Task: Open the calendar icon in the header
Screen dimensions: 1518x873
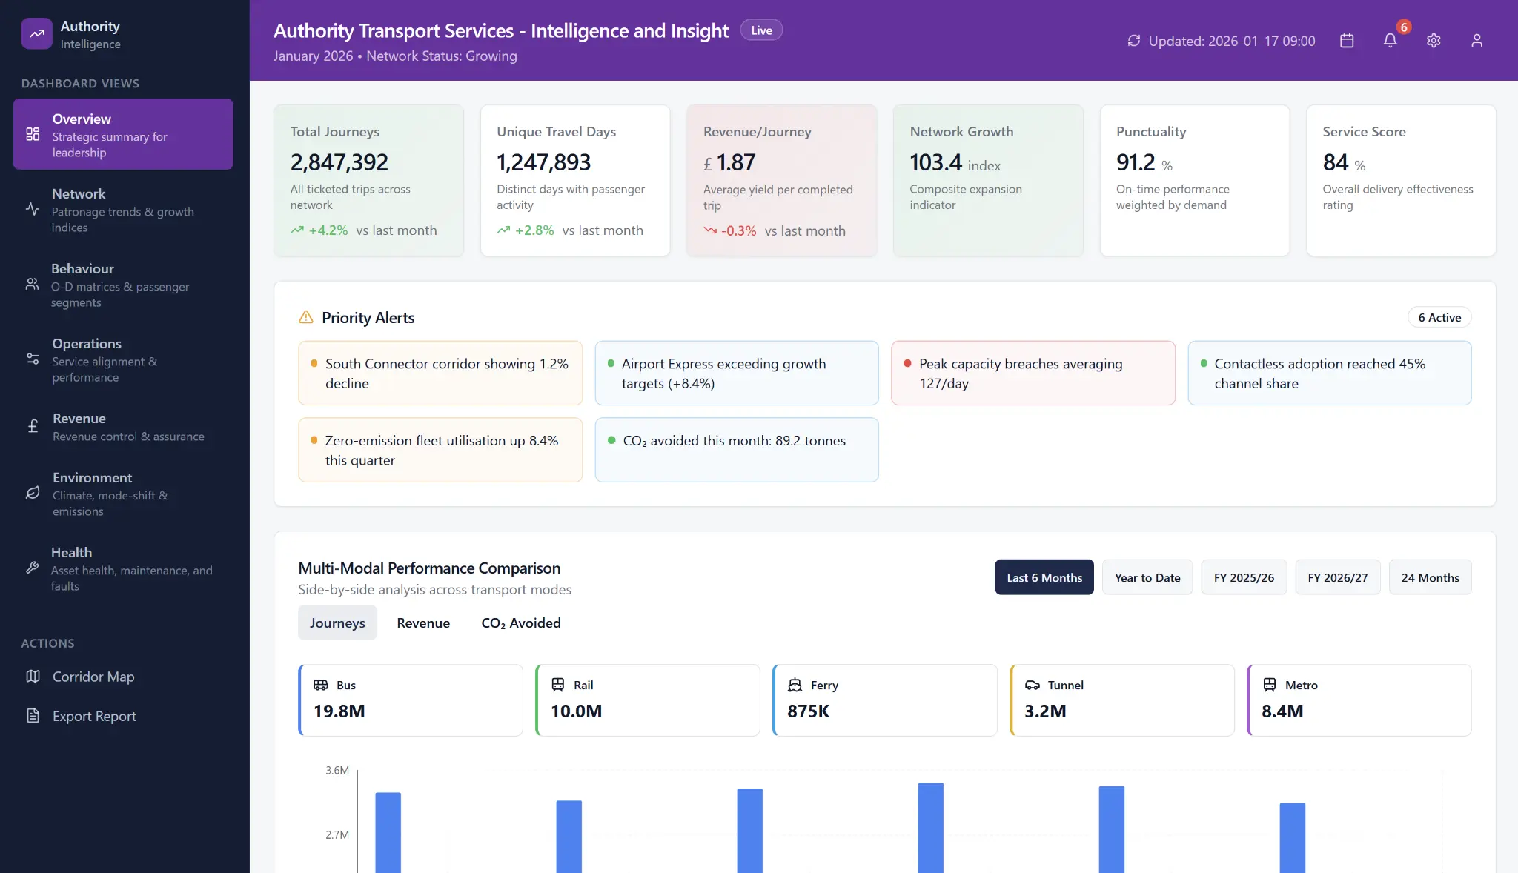Action: point(1347,41)
